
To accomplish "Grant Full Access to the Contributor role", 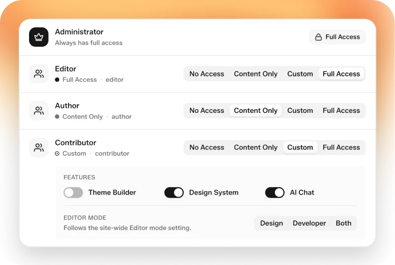I will [x=341, y=147].
